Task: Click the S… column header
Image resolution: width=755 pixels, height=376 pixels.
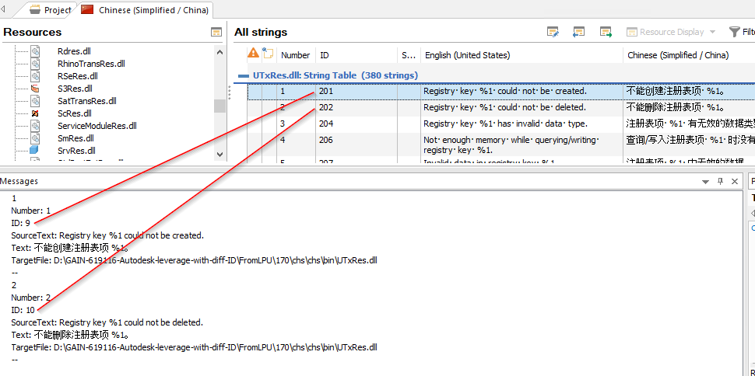Action: tap(409, 55)
